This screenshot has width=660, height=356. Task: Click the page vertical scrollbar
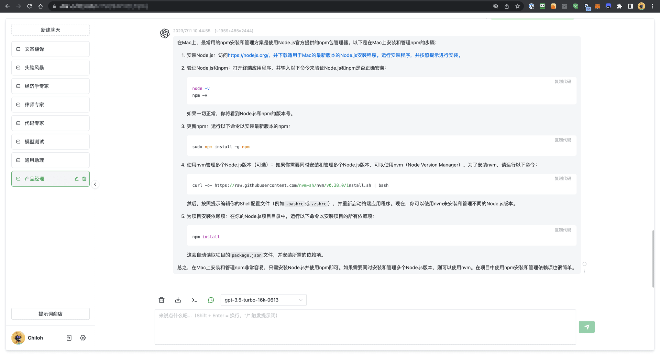click(653, 259)
